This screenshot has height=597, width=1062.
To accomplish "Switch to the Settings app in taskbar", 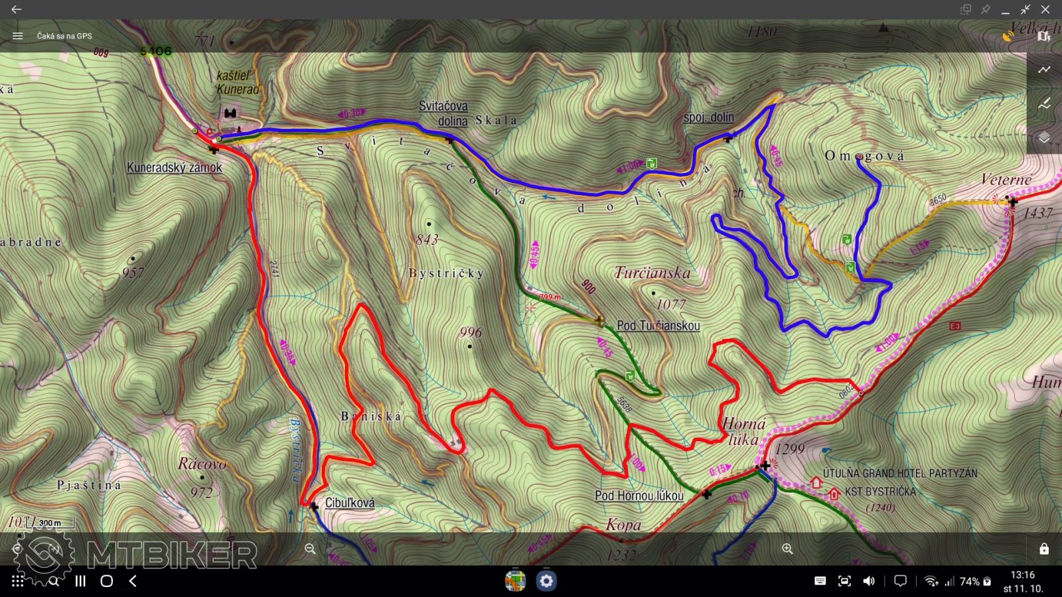I will tap(546, 581).
